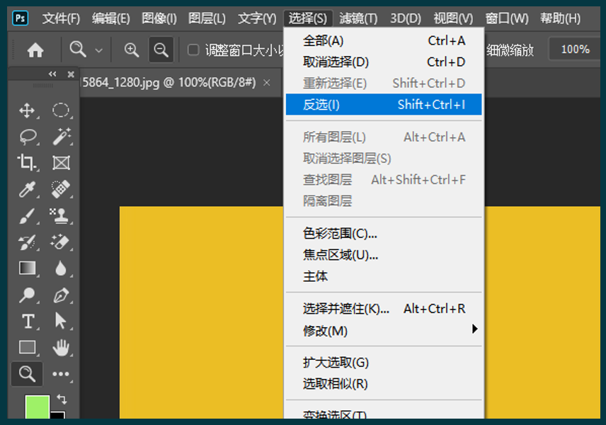Enable the 调整窗口大小 checkbox
This screenshot has height=425, width=606.
193,50
